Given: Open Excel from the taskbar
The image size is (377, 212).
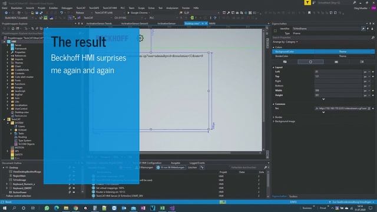Looking at the screenshot, I should click(x=163, y=208).
